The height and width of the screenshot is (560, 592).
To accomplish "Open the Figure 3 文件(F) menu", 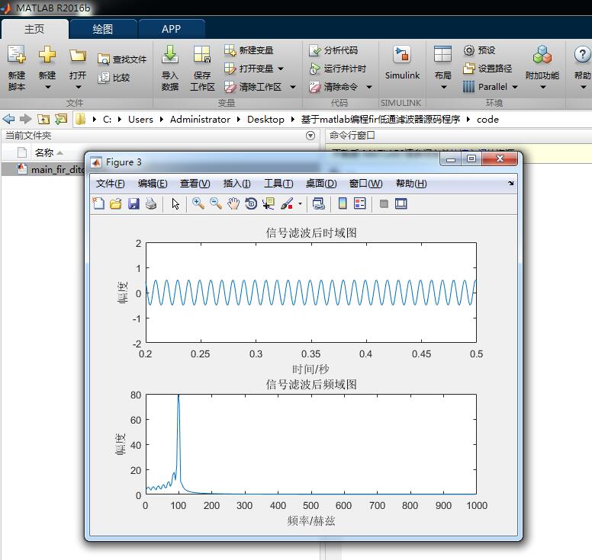I will tap(110, 184).
